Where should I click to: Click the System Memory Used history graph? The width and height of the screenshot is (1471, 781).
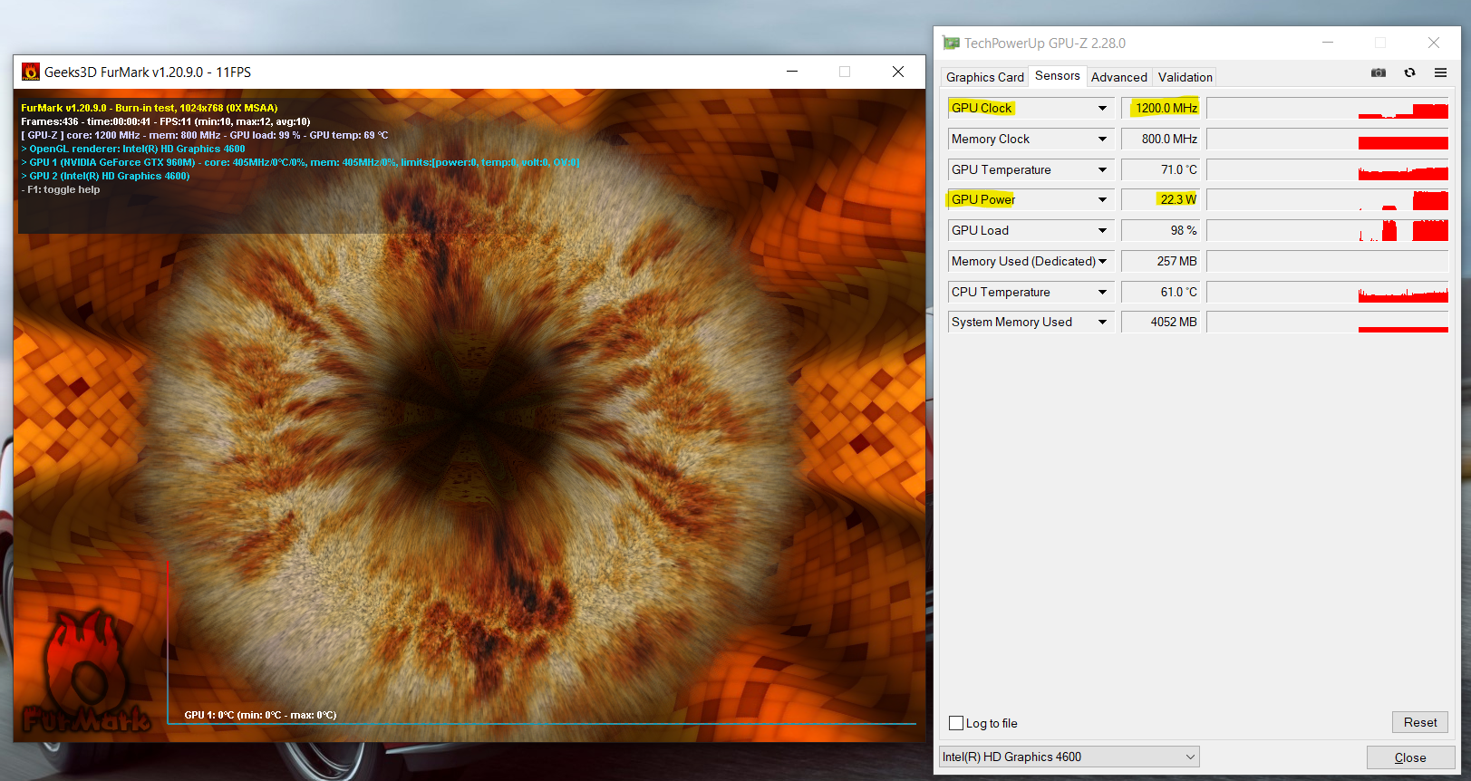(1328, 322)
